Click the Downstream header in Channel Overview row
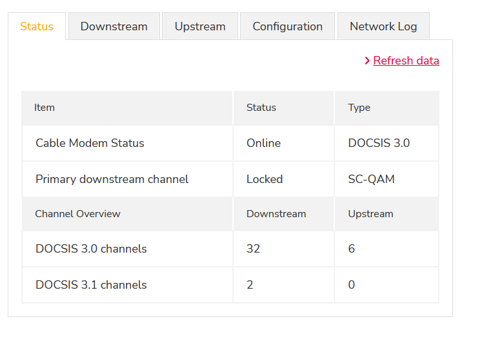This screenshot has width=484, height=357. tap(276, 214)
